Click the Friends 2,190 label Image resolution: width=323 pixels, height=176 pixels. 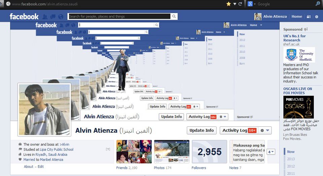[x=127, y=168]
